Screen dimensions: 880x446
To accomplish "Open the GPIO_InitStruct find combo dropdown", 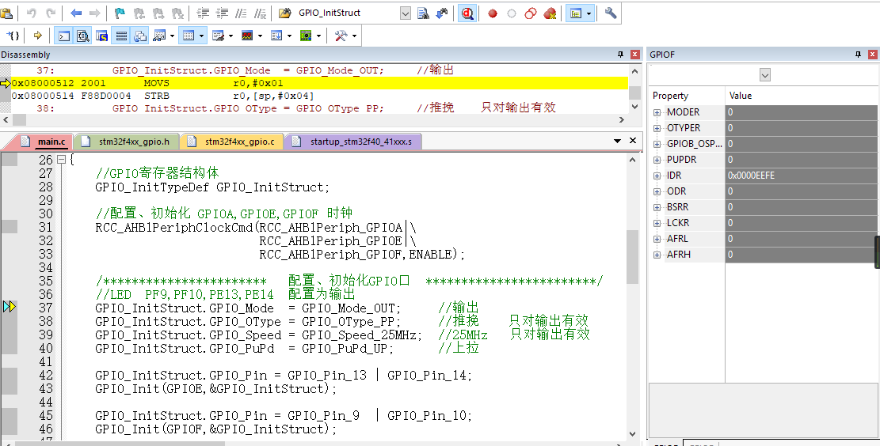I will click(x=406, y=13).
